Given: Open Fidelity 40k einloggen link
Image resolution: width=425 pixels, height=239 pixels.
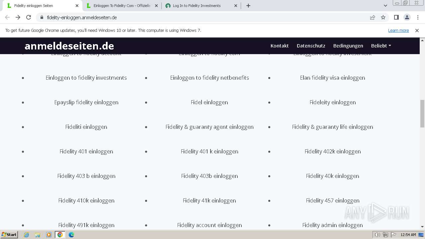Looking at the screenshot, I should [333, 176].
